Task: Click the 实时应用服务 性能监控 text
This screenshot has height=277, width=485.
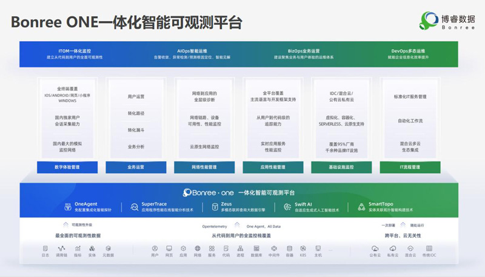Action: point(273,147)
